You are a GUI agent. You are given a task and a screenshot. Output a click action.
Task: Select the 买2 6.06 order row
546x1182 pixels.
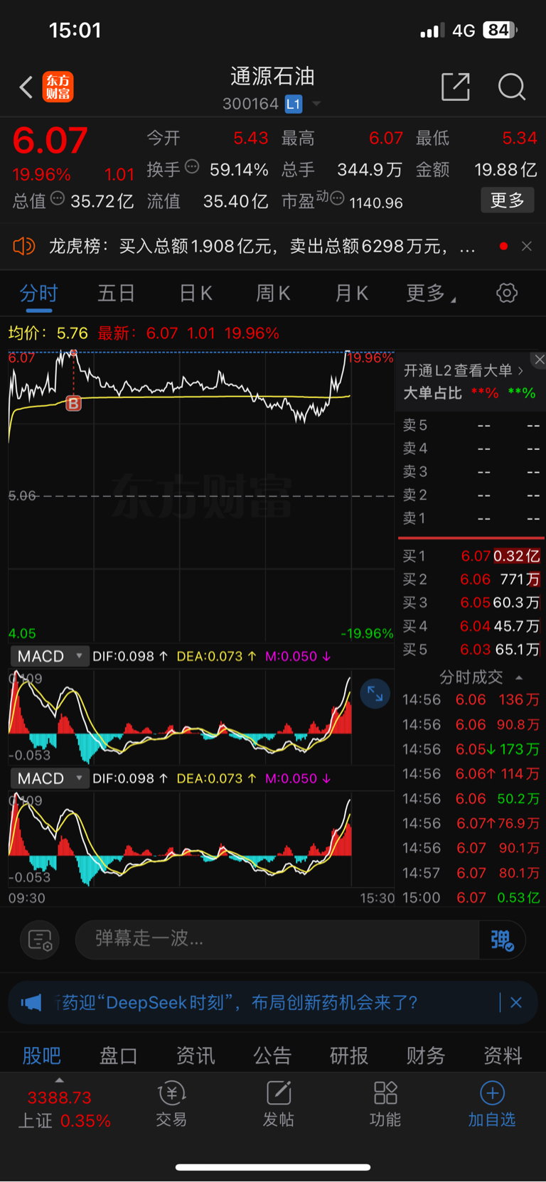pyautogui.click(x=471, y=579)
